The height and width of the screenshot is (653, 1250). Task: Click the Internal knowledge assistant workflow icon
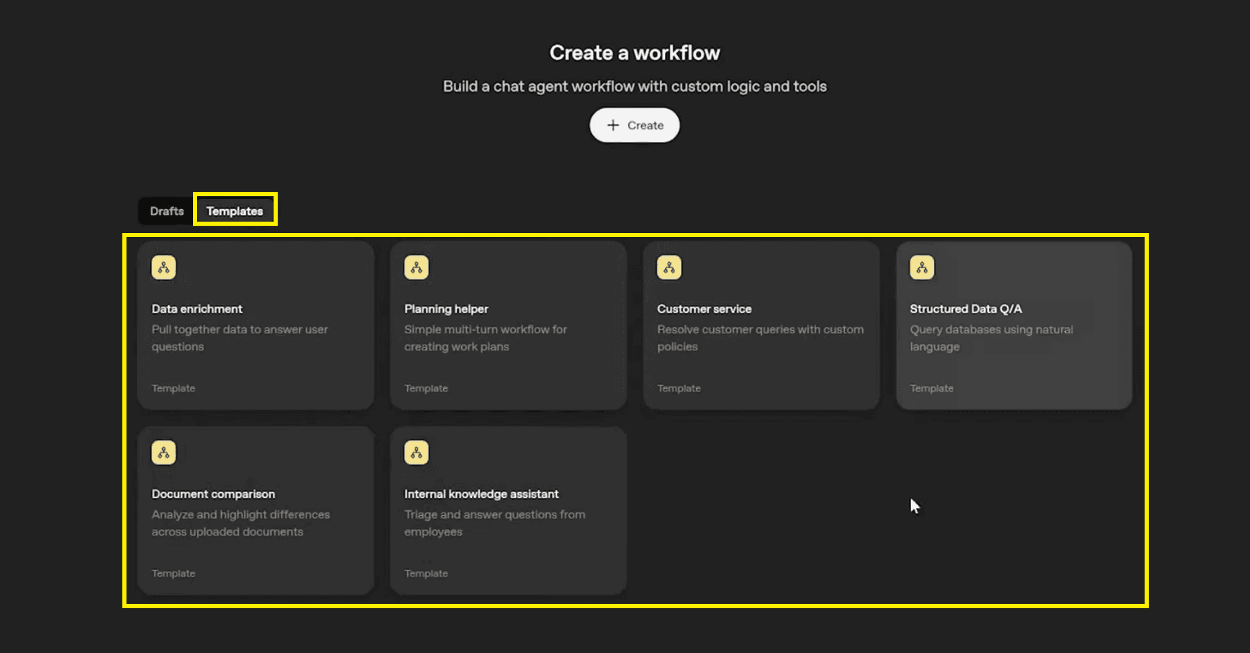click(x=416, y=452)
